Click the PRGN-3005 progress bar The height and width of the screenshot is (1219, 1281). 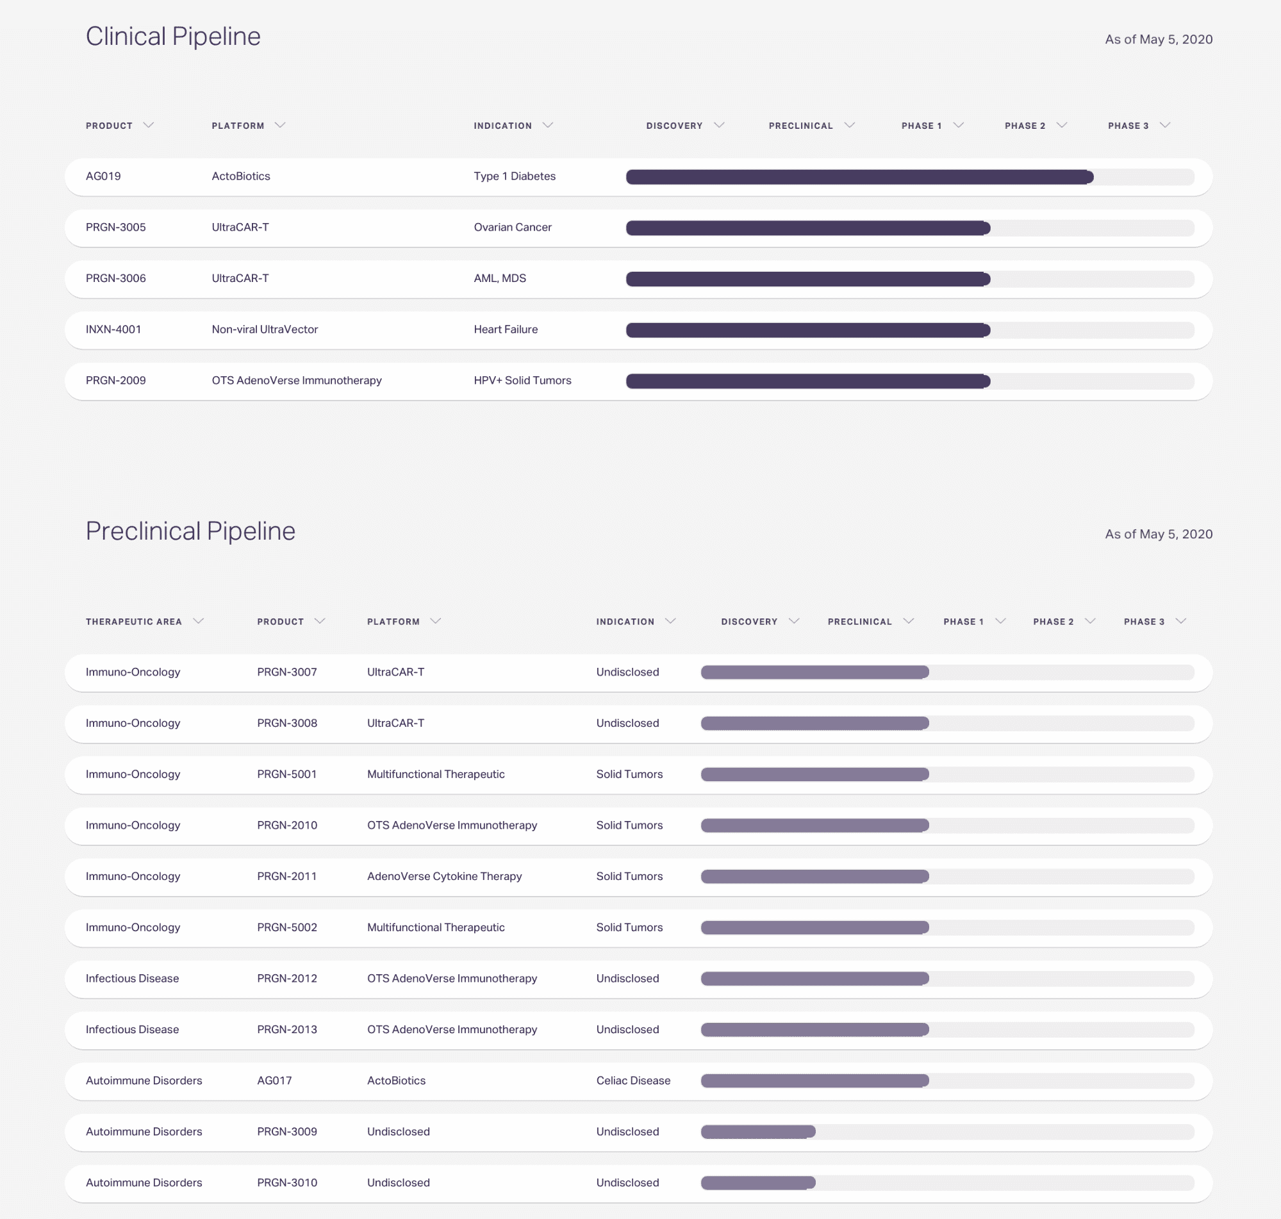(x=910, y=228)
